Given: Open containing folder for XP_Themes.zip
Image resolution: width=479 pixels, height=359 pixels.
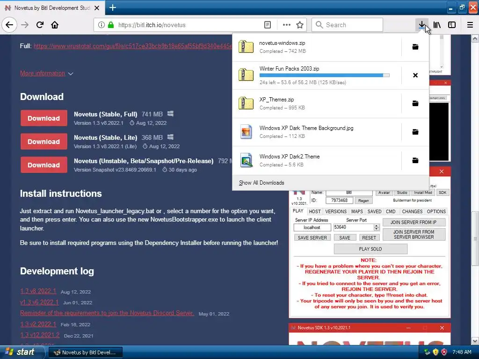Looking at the screenshot, I should click(x=415, y=103).
